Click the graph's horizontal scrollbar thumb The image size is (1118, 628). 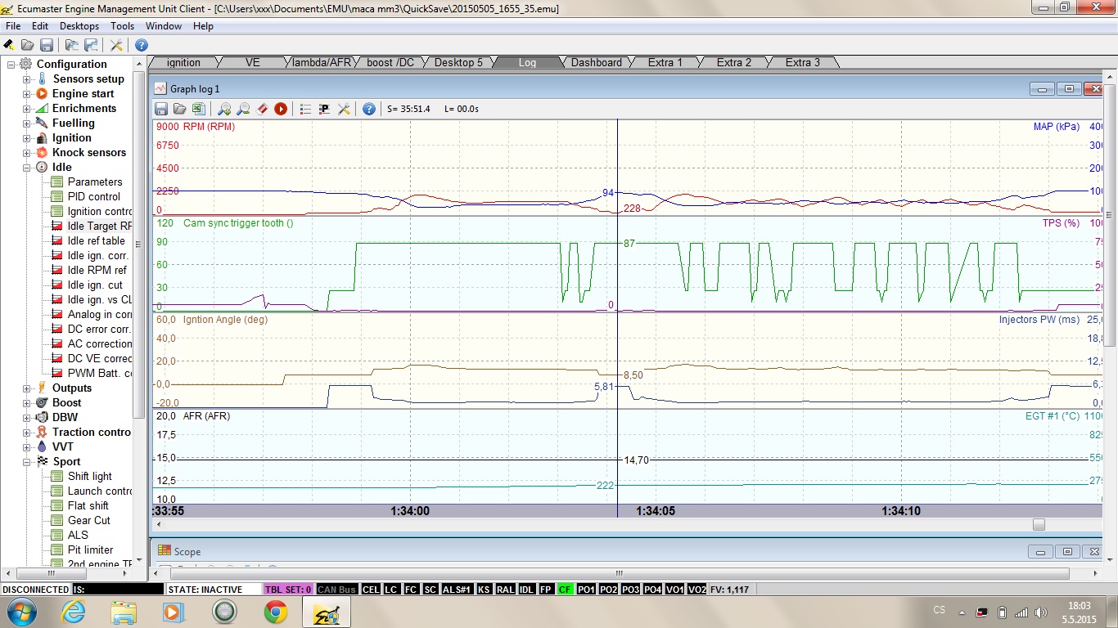pyautogui.click(x=1039, y=525)
